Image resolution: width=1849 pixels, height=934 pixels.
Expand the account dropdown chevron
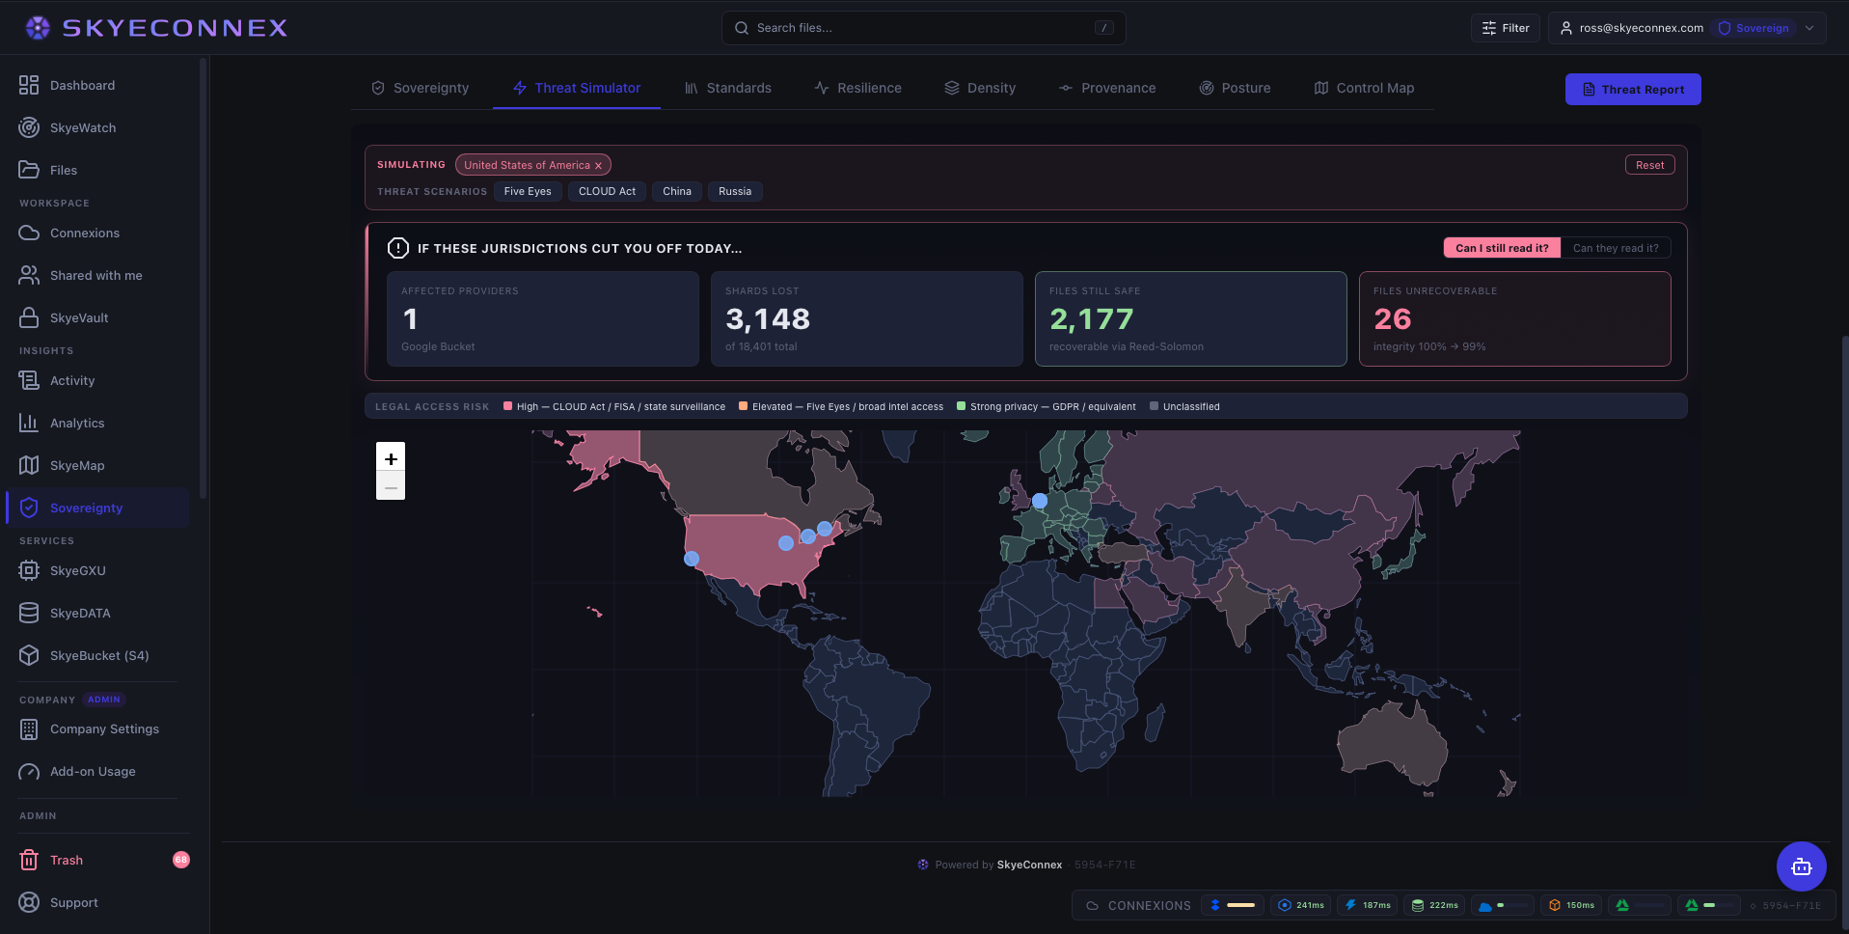pyautogui.click(x=1809, y=28)
